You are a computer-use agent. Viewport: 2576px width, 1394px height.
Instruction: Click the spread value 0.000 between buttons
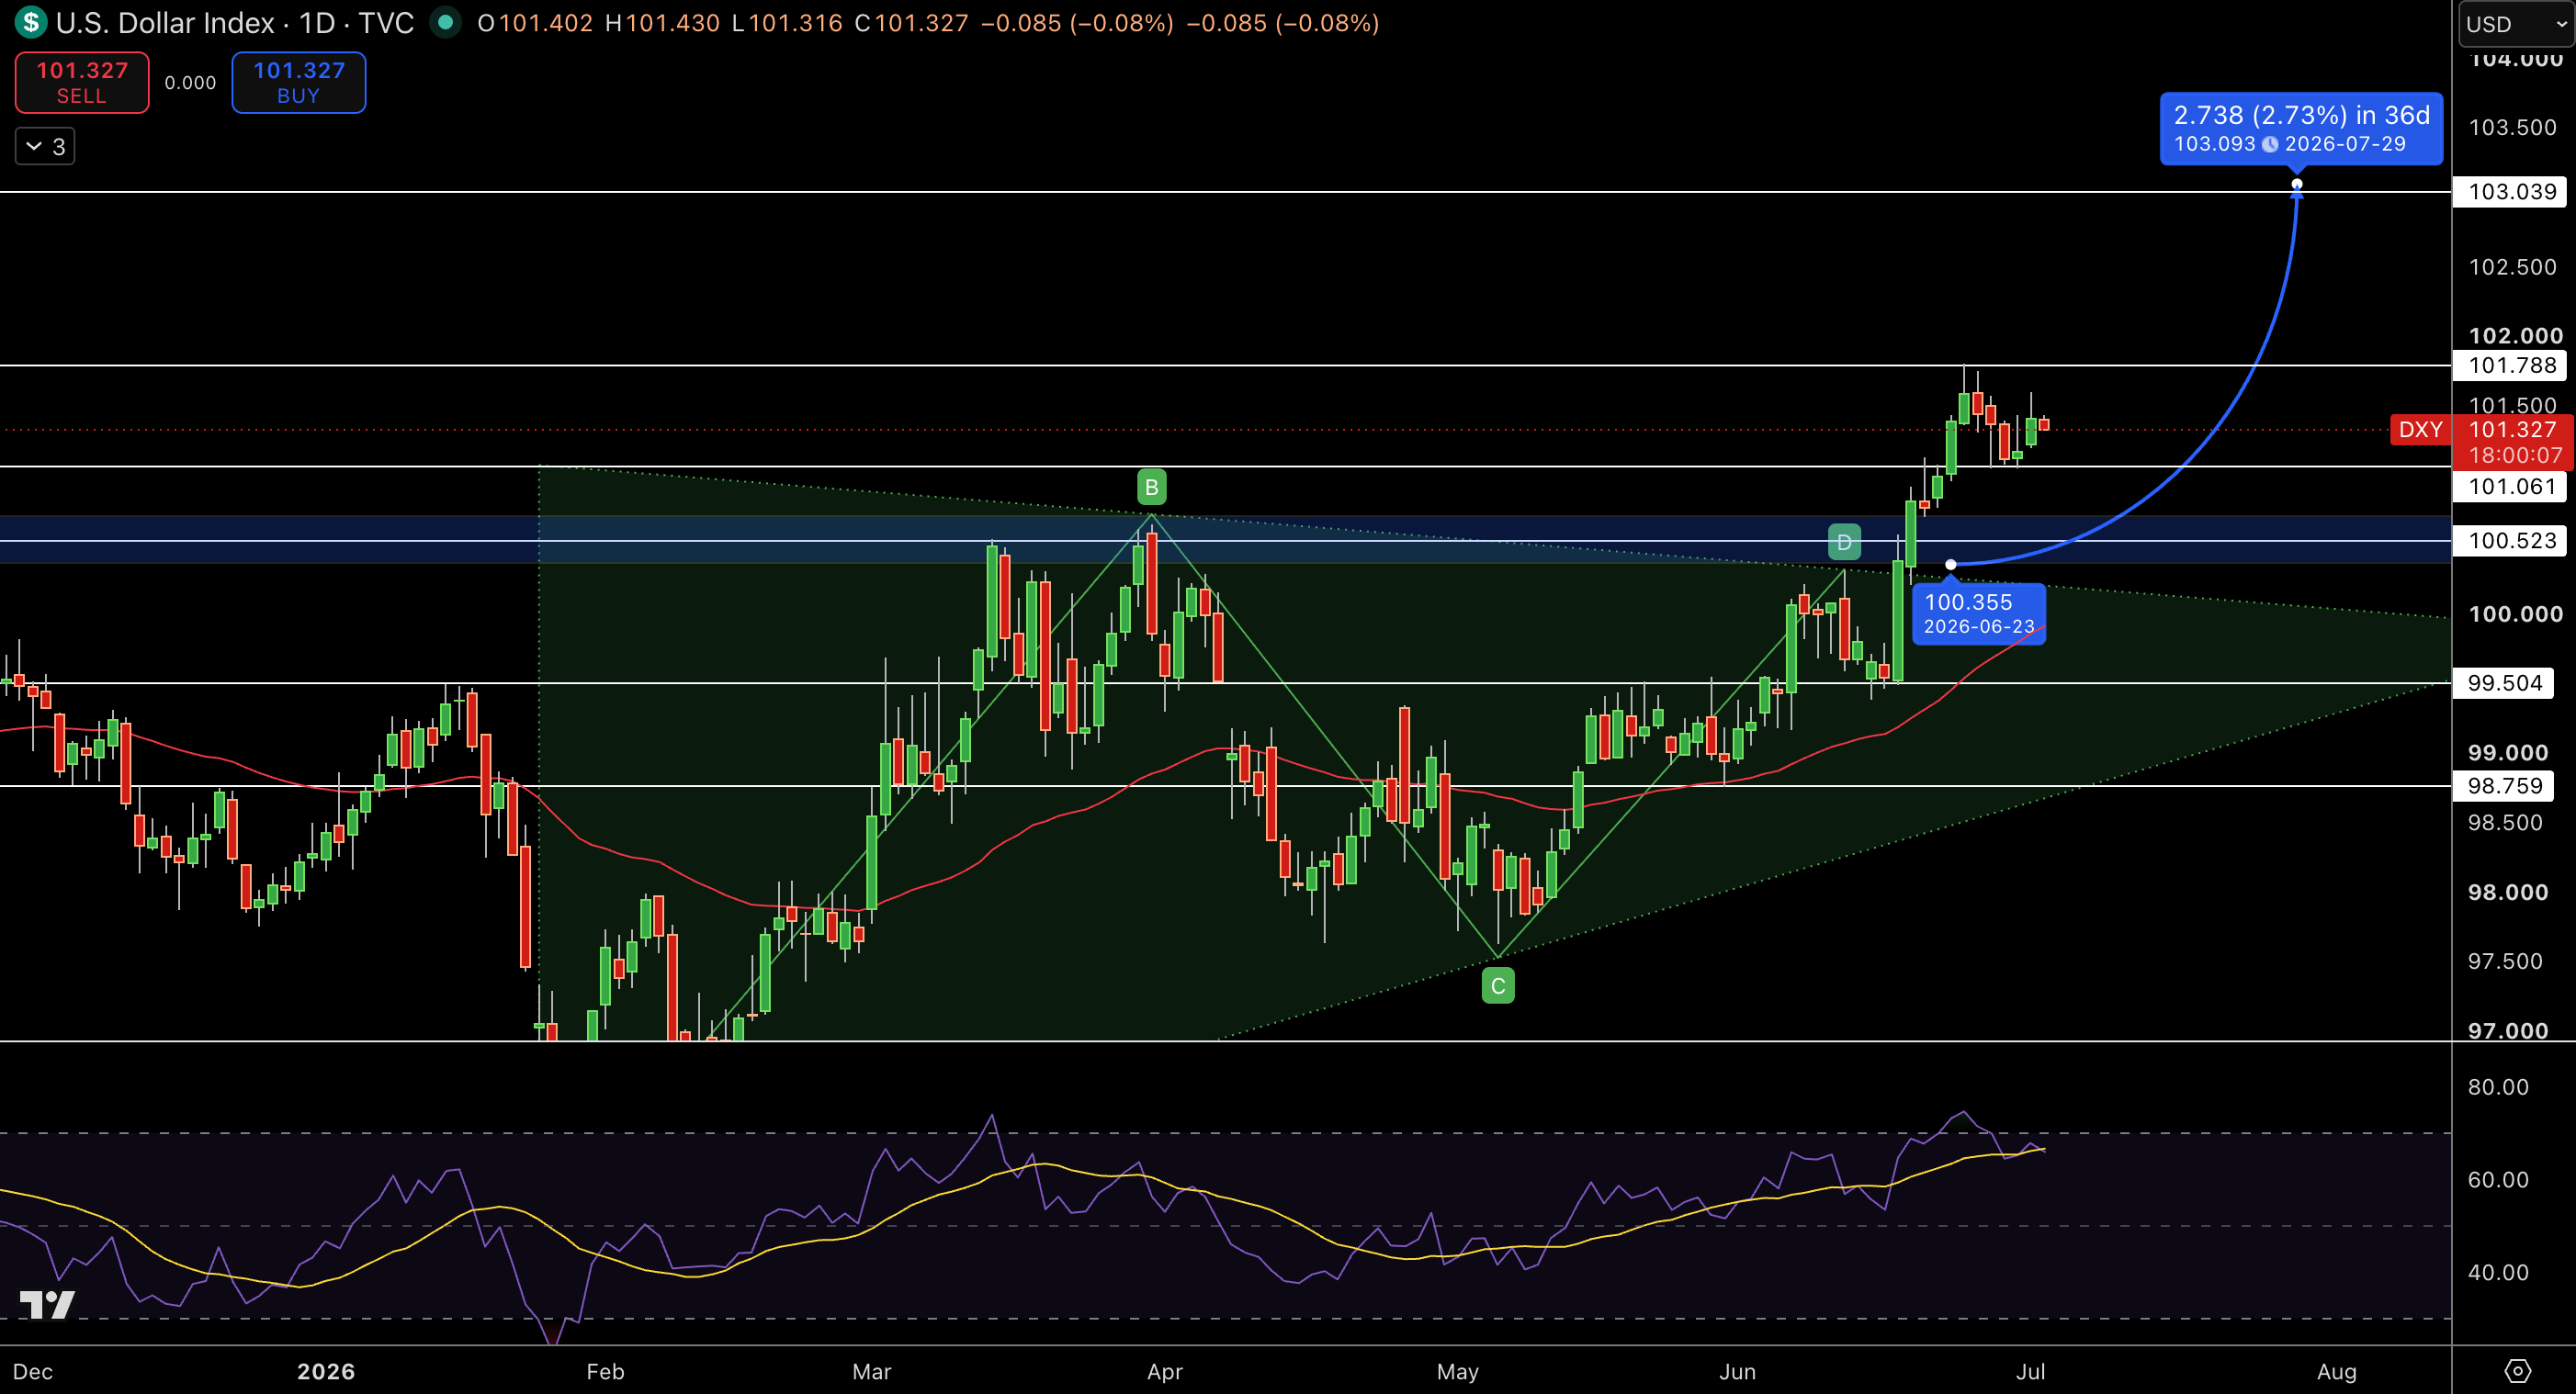coord(190,83)
